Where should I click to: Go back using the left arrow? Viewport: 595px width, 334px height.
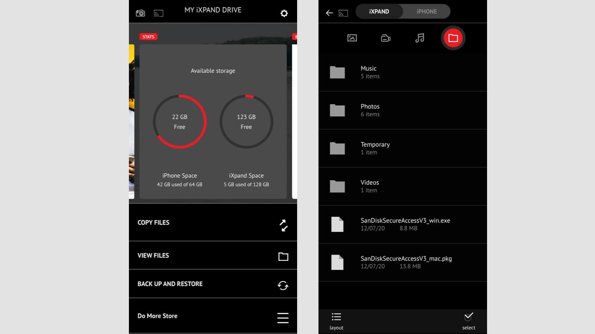(329, 13)
